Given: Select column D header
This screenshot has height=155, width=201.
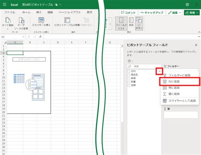Looking at the screenshot, I should 58,42.
